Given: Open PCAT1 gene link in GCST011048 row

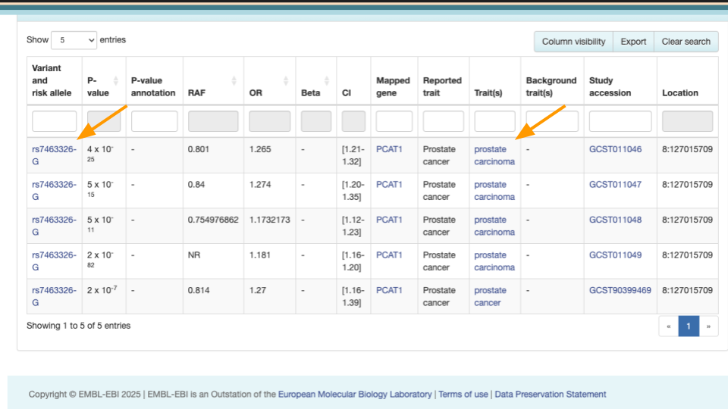Looking at the screenshot, I should (x=389, y=220).
